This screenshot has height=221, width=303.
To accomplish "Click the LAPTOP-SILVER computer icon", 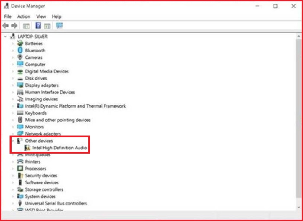I will (x=13, y=36).
